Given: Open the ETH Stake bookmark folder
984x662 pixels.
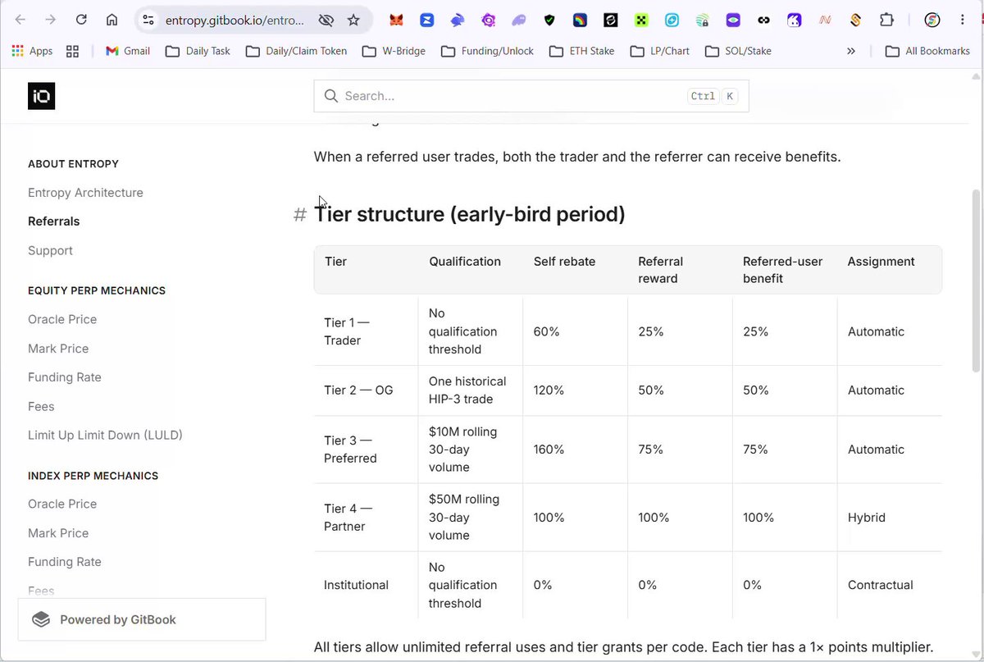Looking at the screenshot, I should (x=581, y=51).
